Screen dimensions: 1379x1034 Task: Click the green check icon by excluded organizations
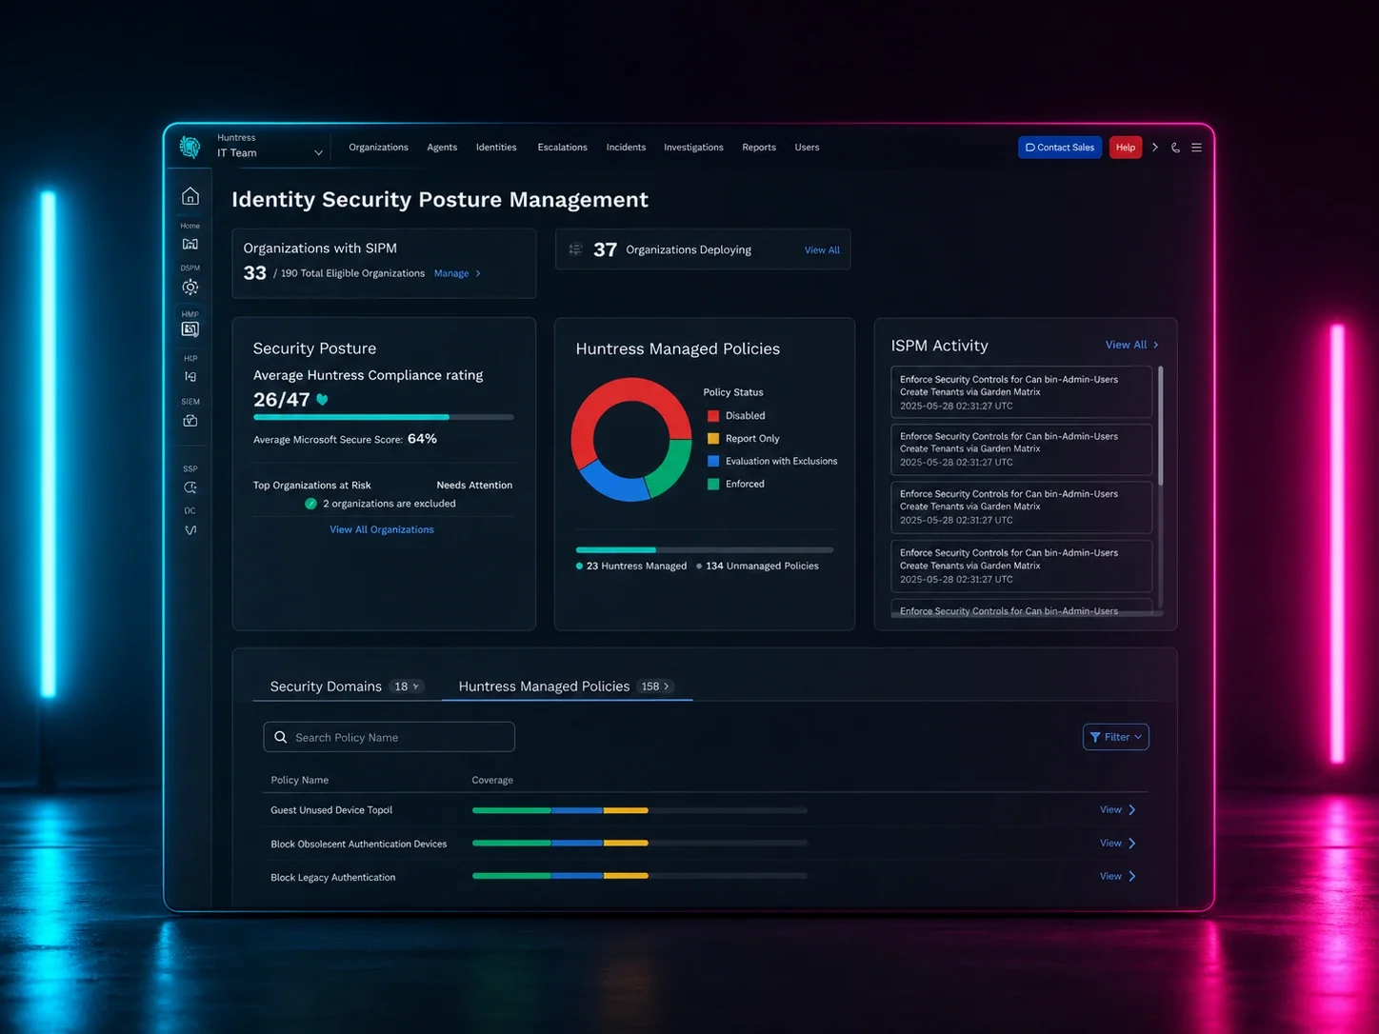[x=310, y=504]
